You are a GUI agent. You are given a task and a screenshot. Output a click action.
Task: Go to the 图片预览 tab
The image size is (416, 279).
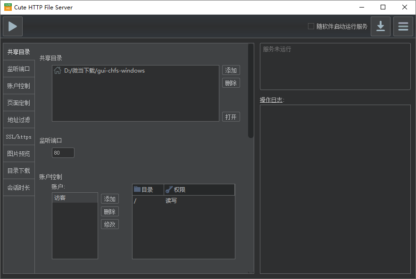point(19,154)
